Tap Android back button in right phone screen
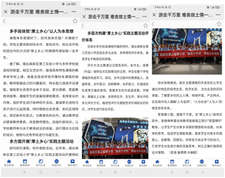The width and height of the screenshot is (225, 178). [x=202, y=172]
